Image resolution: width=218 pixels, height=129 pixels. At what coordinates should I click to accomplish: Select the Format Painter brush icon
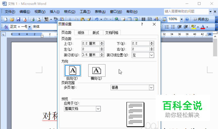coord(89,19)
